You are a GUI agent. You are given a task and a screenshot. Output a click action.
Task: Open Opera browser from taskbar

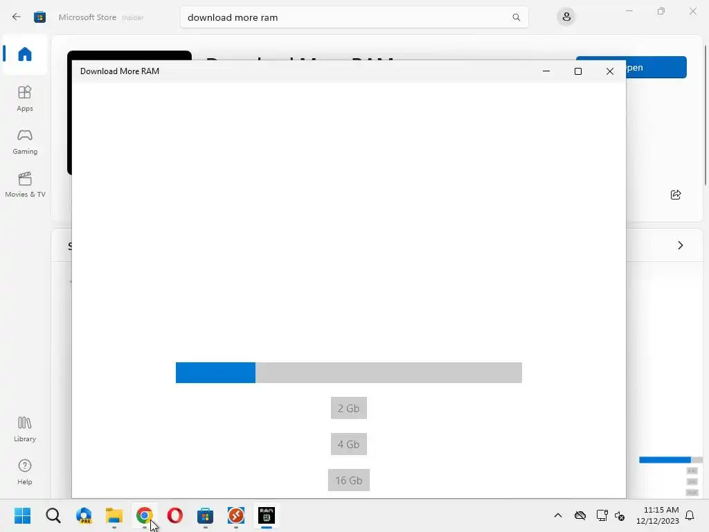pos(175,515)
